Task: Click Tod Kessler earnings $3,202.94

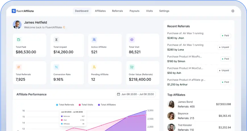Action: tap(225, 127)
